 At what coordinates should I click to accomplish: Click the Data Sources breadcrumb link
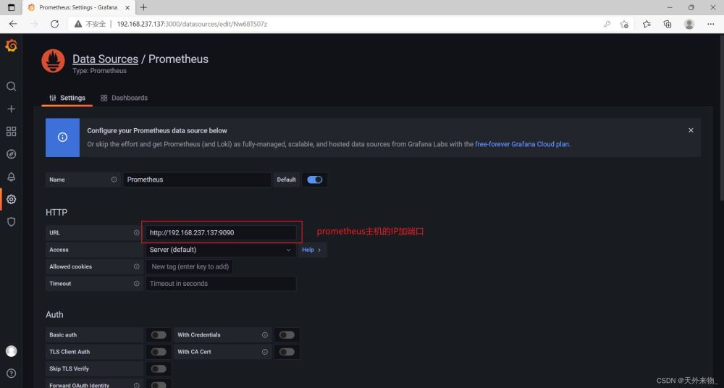[x=105, y=59]
